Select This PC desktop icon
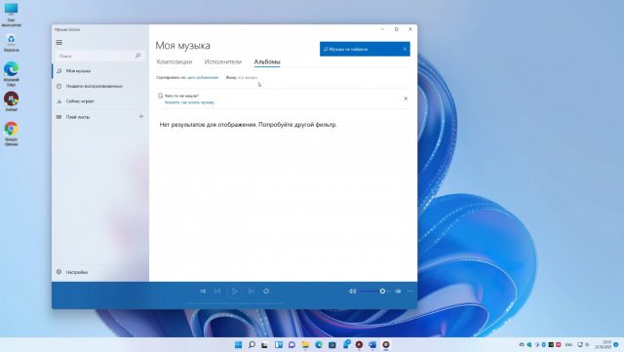Viewport: 624px width, 352px height. point(11,15)
